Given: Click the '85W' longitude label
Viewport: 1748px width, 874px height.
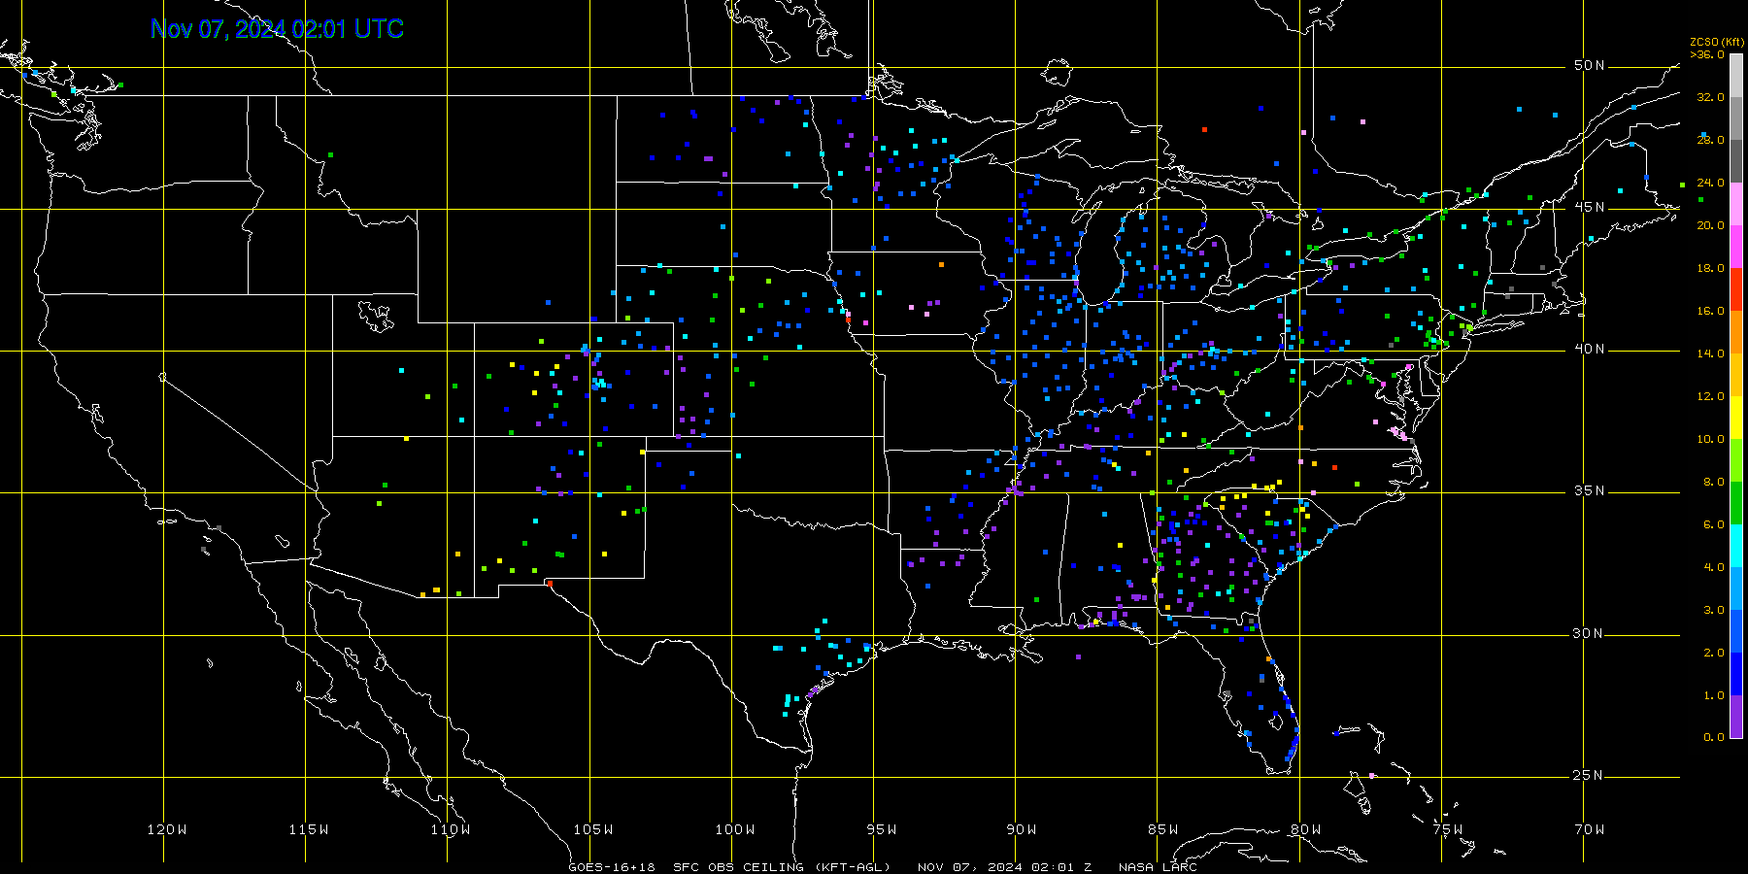Looking at the screenshot, I should [1163, 829].
